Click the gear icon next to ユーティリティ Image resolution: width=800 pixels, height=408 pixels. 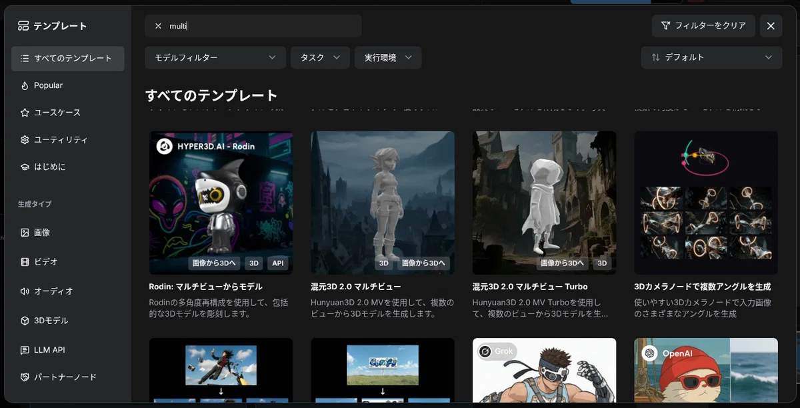coord(25,140)
